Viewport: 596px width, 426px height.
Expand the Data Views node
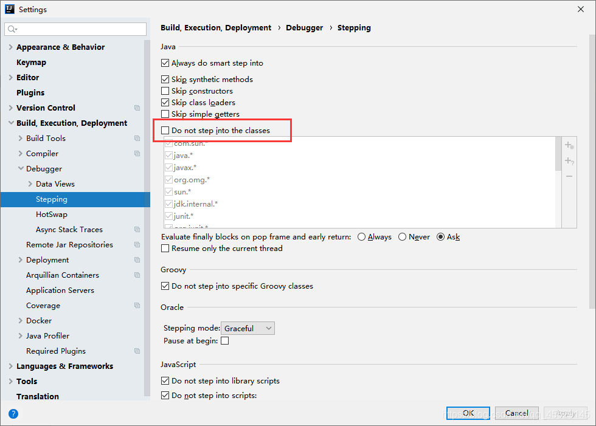pos(30,184)
